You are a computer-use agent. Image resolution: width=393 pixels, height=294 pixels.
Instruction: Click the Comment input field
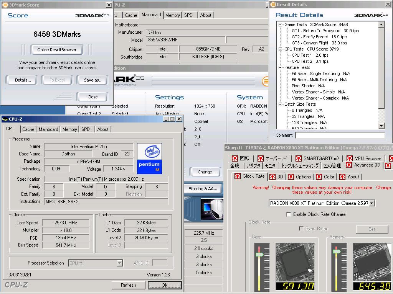tap(340, 135)
